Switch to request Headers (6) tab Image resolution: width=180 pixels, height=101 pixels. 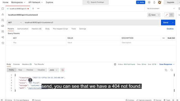[x=37, y=29]
